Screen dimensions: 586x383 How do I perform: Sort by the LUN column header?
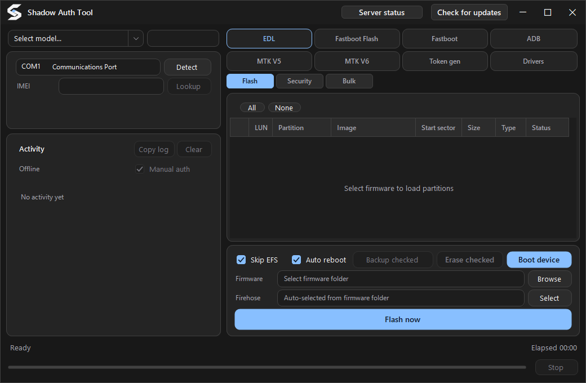[261, 128]
